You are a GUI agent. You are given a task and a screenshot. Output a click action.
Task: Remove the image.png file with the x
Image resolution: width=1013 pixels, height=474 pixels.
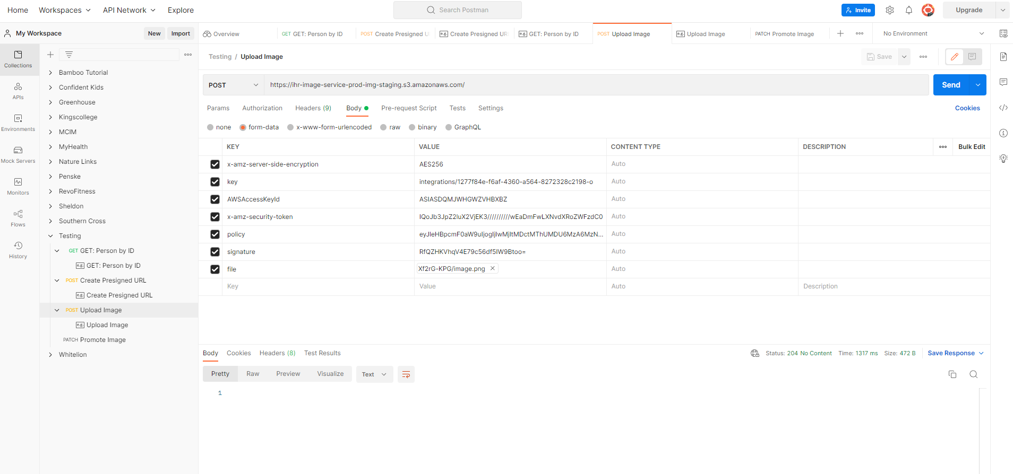coord(493,268)
